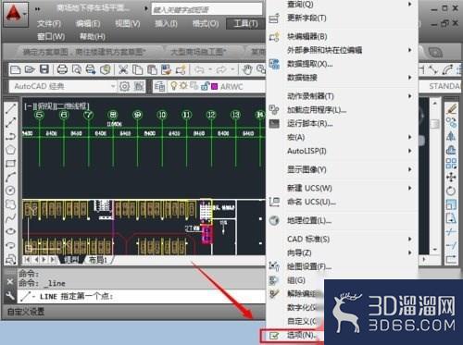Select the Polygon draw tool
Image resolution: width=463 pixels, height=345 pixels.
(11, 150)
